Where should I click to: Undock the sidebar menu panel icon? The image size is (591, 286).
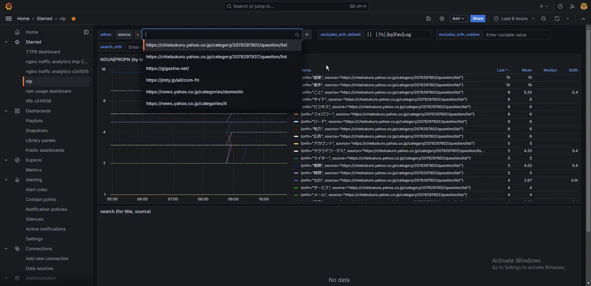[x=86, y=32]
